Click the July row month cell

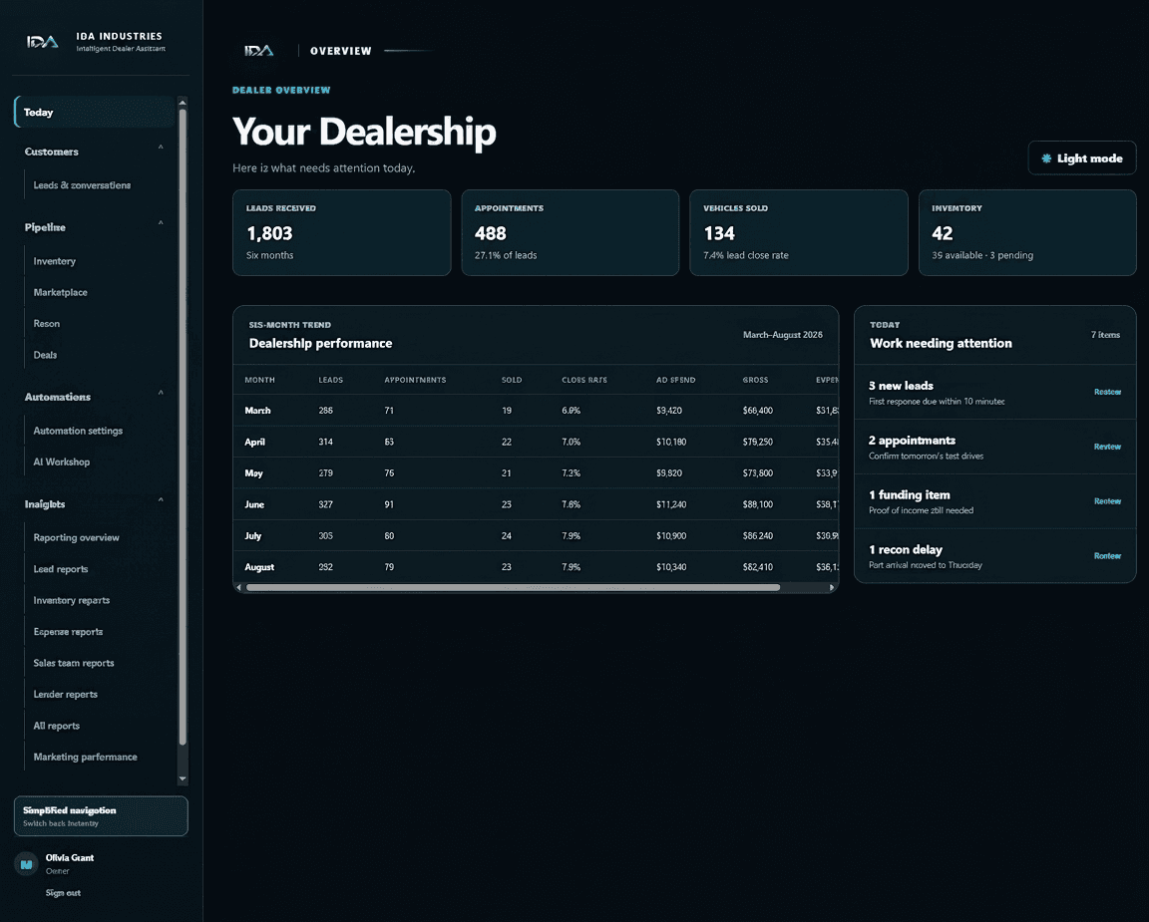pos(252,536)
